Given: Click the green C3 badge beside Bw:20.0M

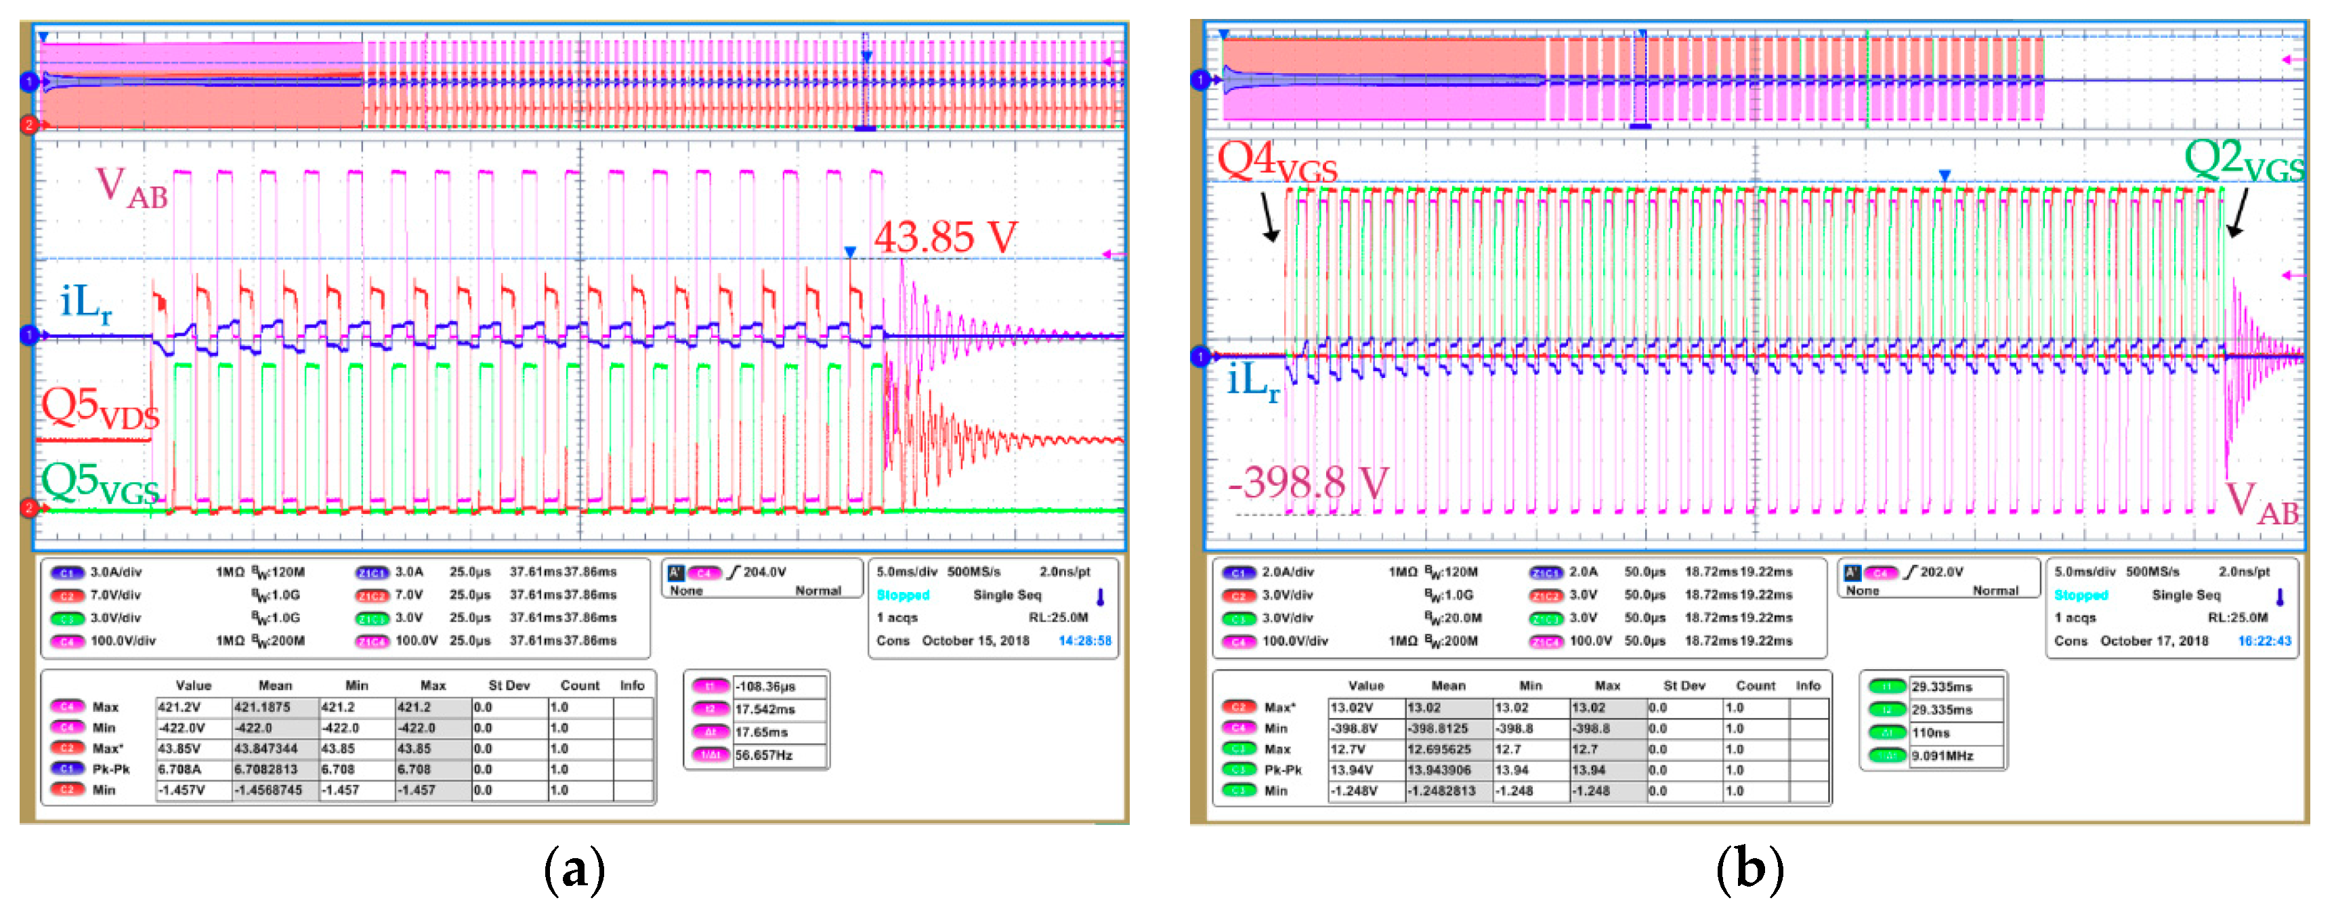Looking at the screenshot, I should tap(1239, 618).
